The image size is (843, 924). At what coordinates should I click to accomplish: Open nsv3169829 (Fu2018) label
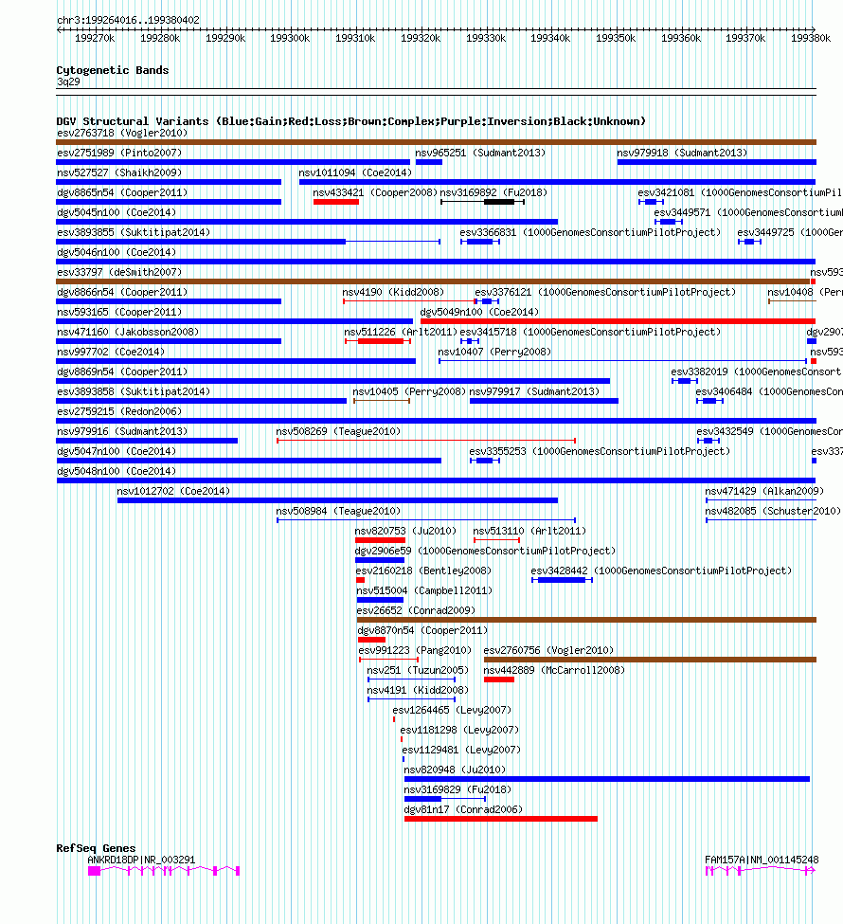click(x=457, y=790)
